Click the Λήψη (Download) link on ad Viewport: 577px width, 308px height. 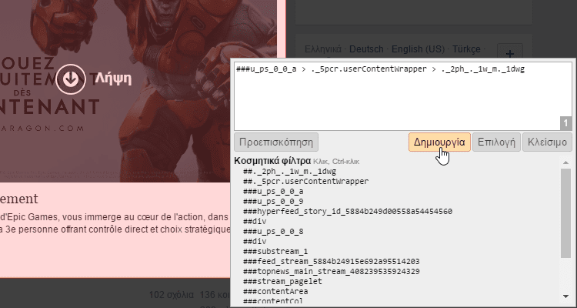tap(113, 79)
